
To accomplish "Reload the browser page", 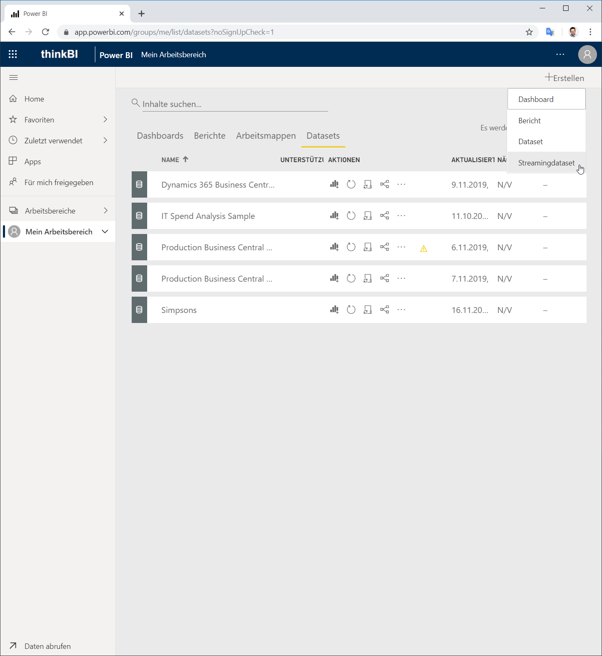I will click(x=46, y=32).
